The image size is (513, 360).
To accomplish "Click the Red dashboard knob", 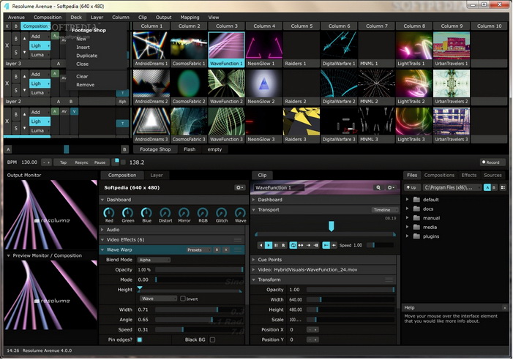I will [x=108, y=213].
